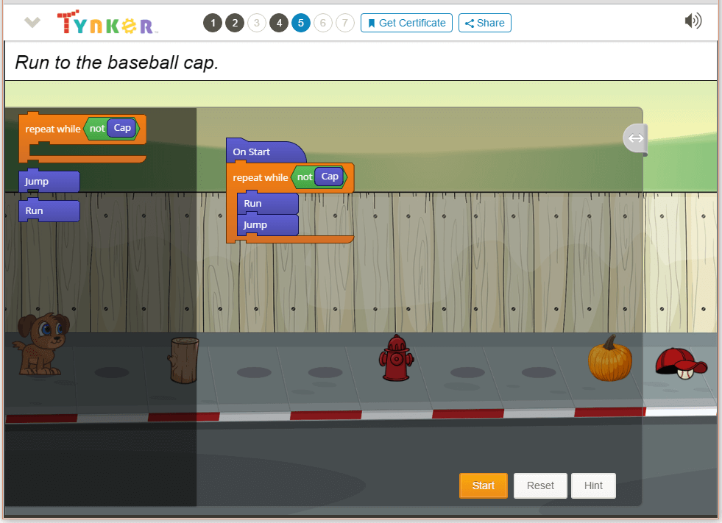Click the tree stump obstacle
This screenshot has width=722, height=523.
pyautogui.click(x=184, y=360)
